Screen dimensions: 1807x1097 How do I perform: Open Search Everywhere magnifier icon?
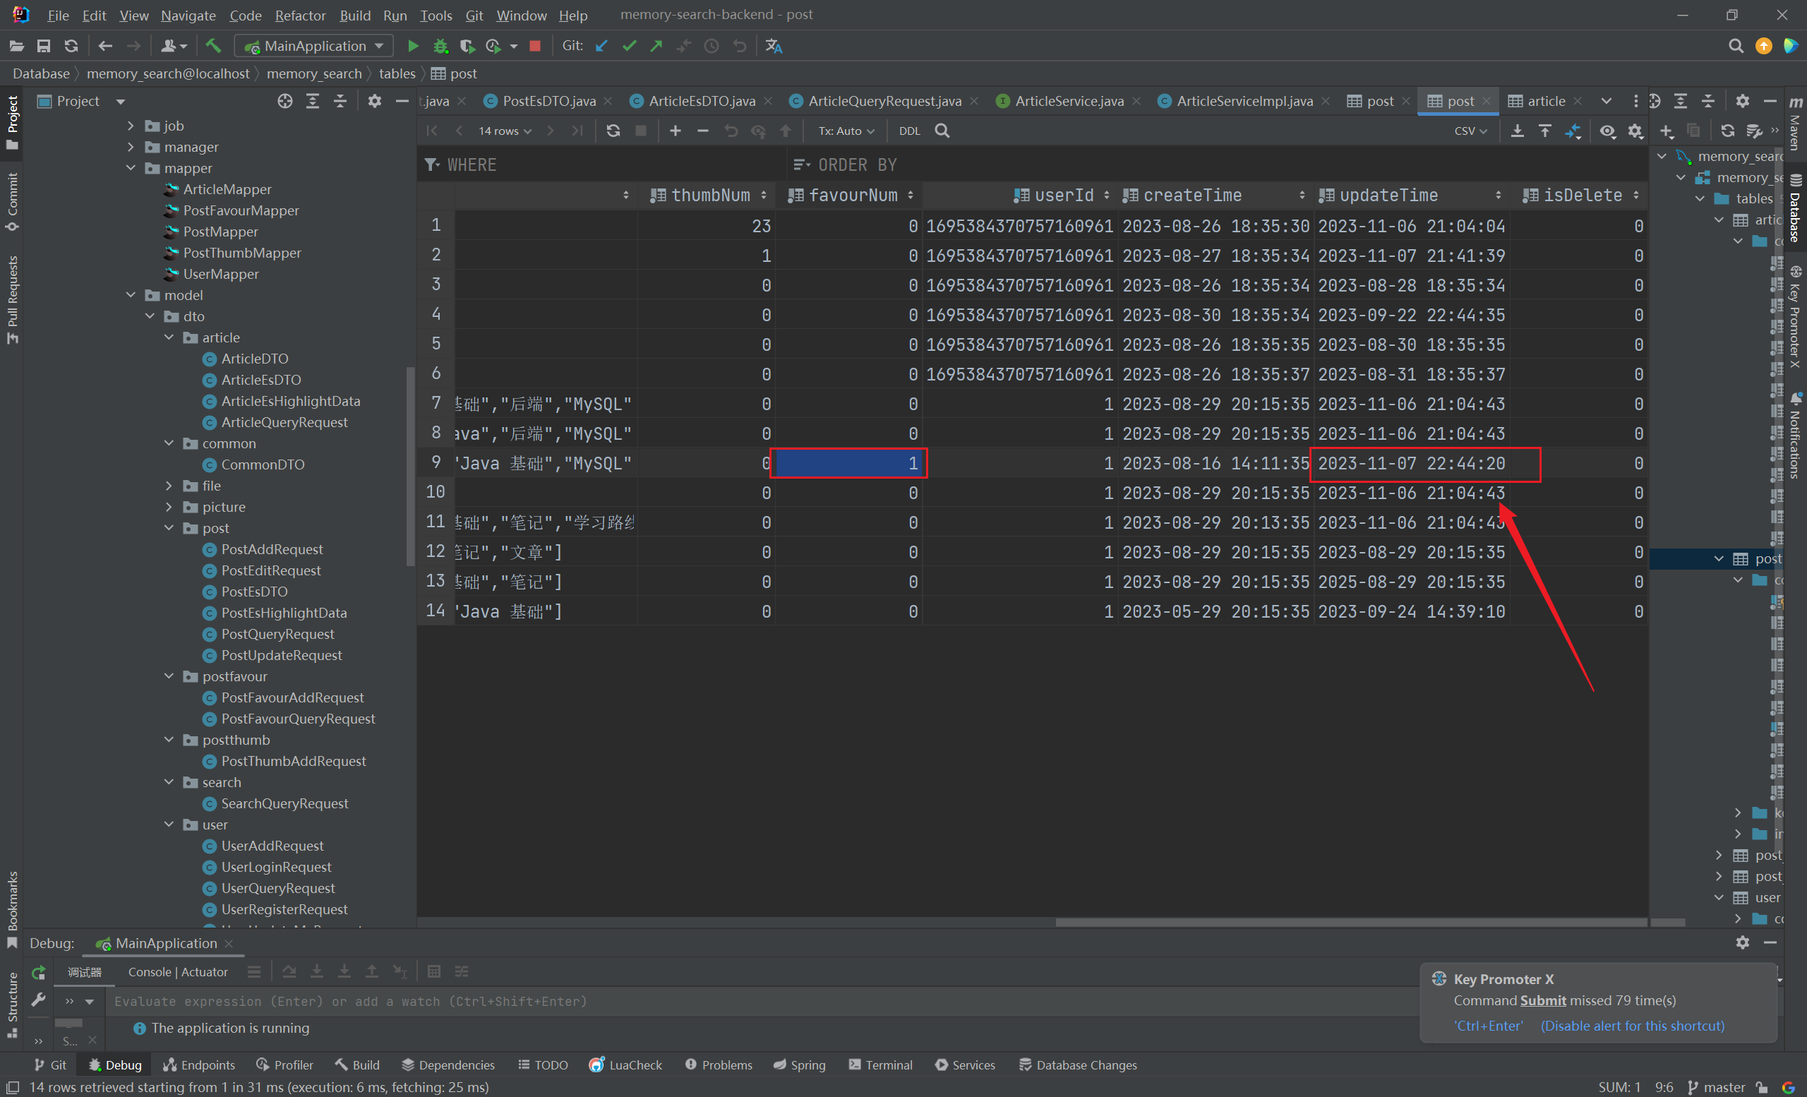[x=1735, y=46]
